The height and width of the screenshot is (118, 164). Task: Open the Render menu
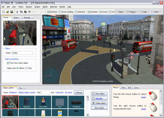click(62, 7)
